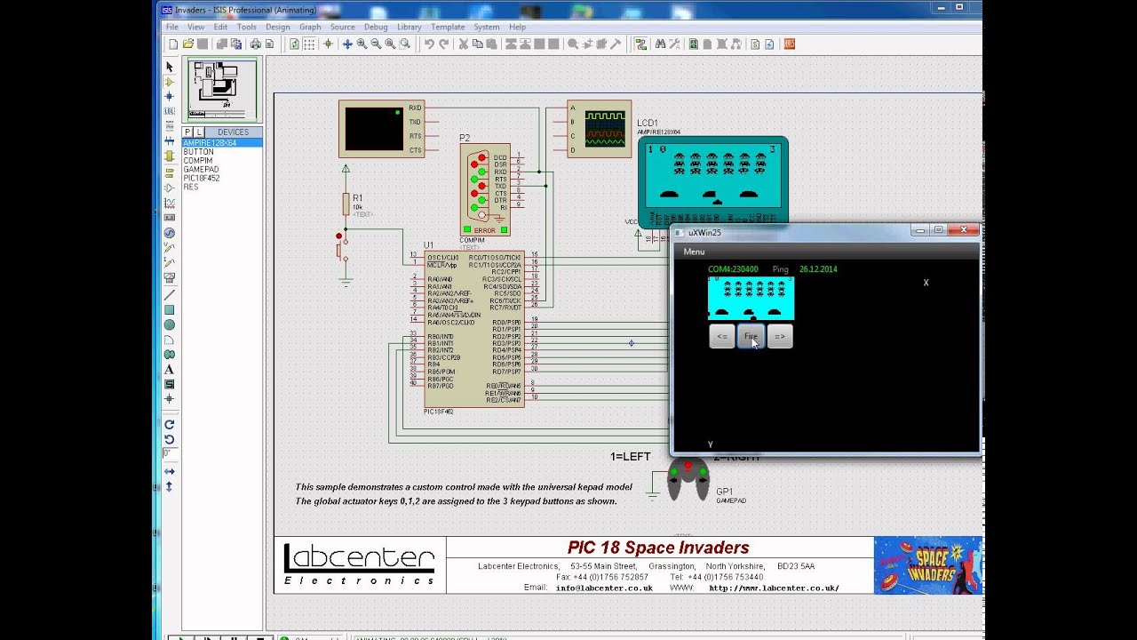Click the http://www.labcenter.co.uk/ web link
1137x640 pixels.
point(774,588)
